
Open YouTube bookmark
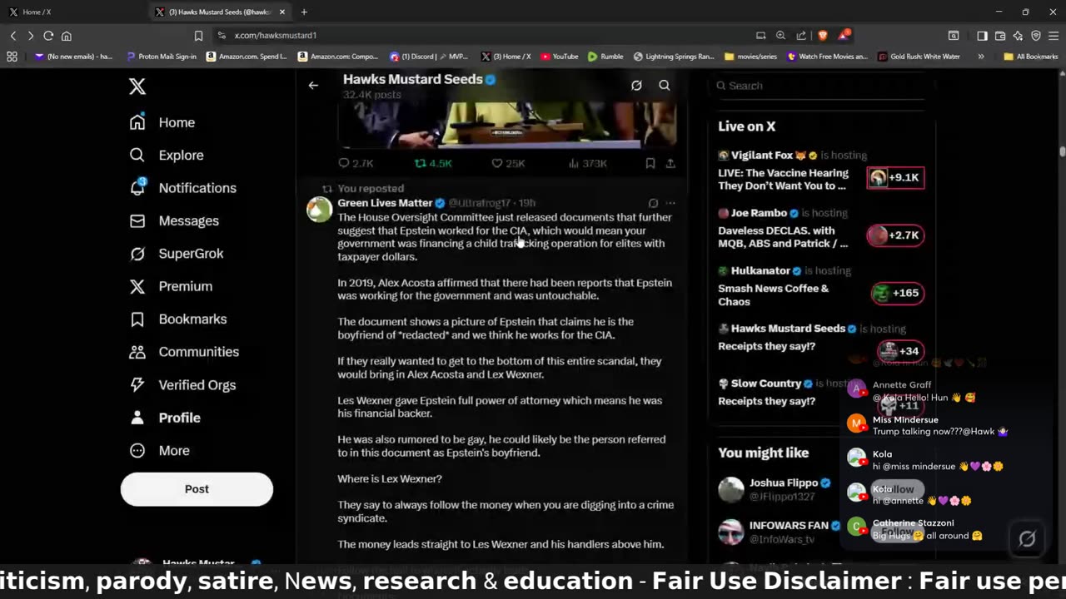(560, 57)
